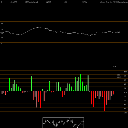Click the -60 label on MR axis

coord(125,105)
